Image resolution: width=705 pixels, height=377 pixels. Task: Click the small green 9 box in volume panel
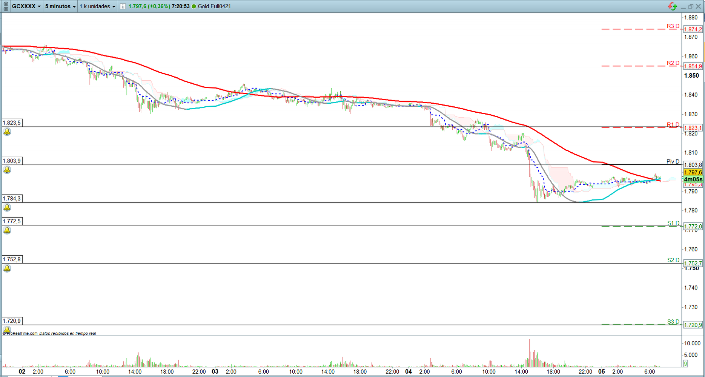[685, 363]
